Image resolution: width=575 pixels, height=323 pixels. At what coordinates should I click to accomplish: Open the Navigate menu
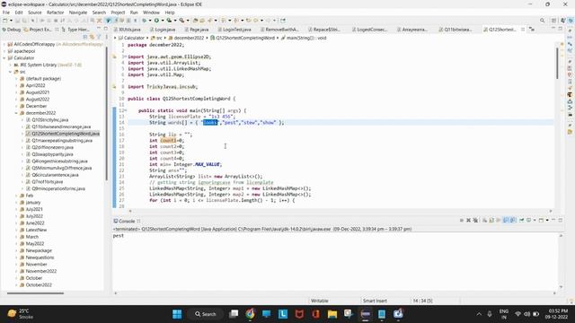point(78,13)
